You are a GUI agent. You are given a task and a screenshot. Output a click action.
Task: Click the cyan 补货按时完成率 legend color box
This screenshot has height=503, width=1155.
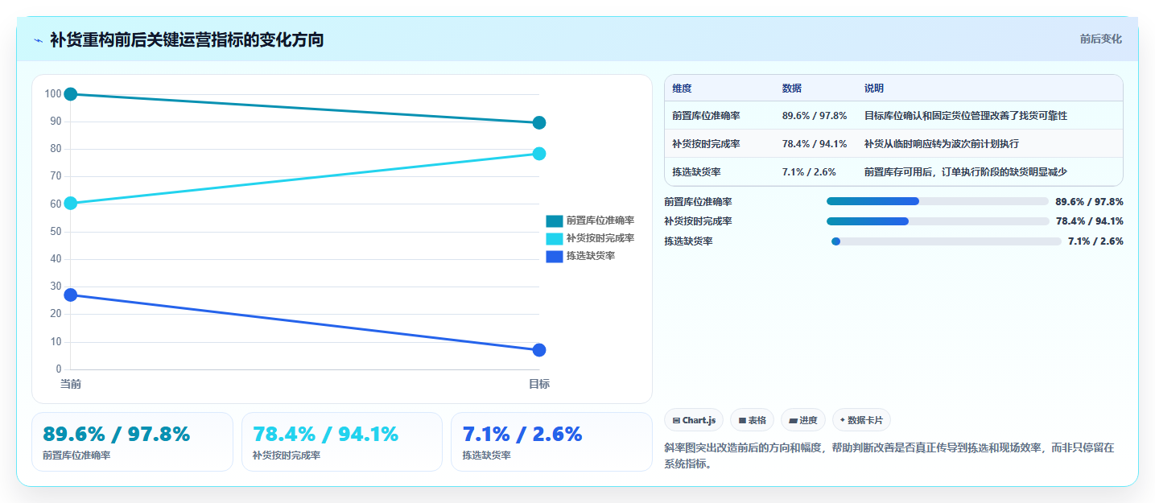click(555, 238)
